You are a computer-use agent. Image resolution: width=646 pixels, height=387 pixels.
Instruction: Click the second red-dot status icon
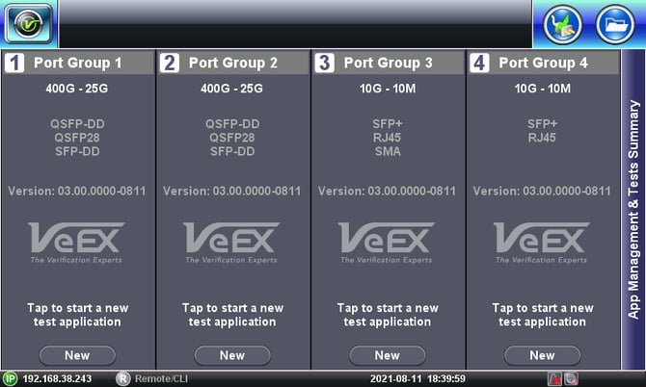click(x=571, y=378)
